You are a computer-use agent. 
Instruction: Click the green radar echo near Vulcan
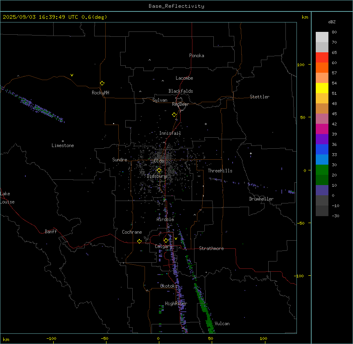click(x=204, y=308)
